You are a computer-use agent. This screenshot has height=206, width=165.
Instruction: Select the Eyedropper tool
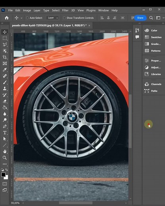pyautogui.click(x=5, y=70)
